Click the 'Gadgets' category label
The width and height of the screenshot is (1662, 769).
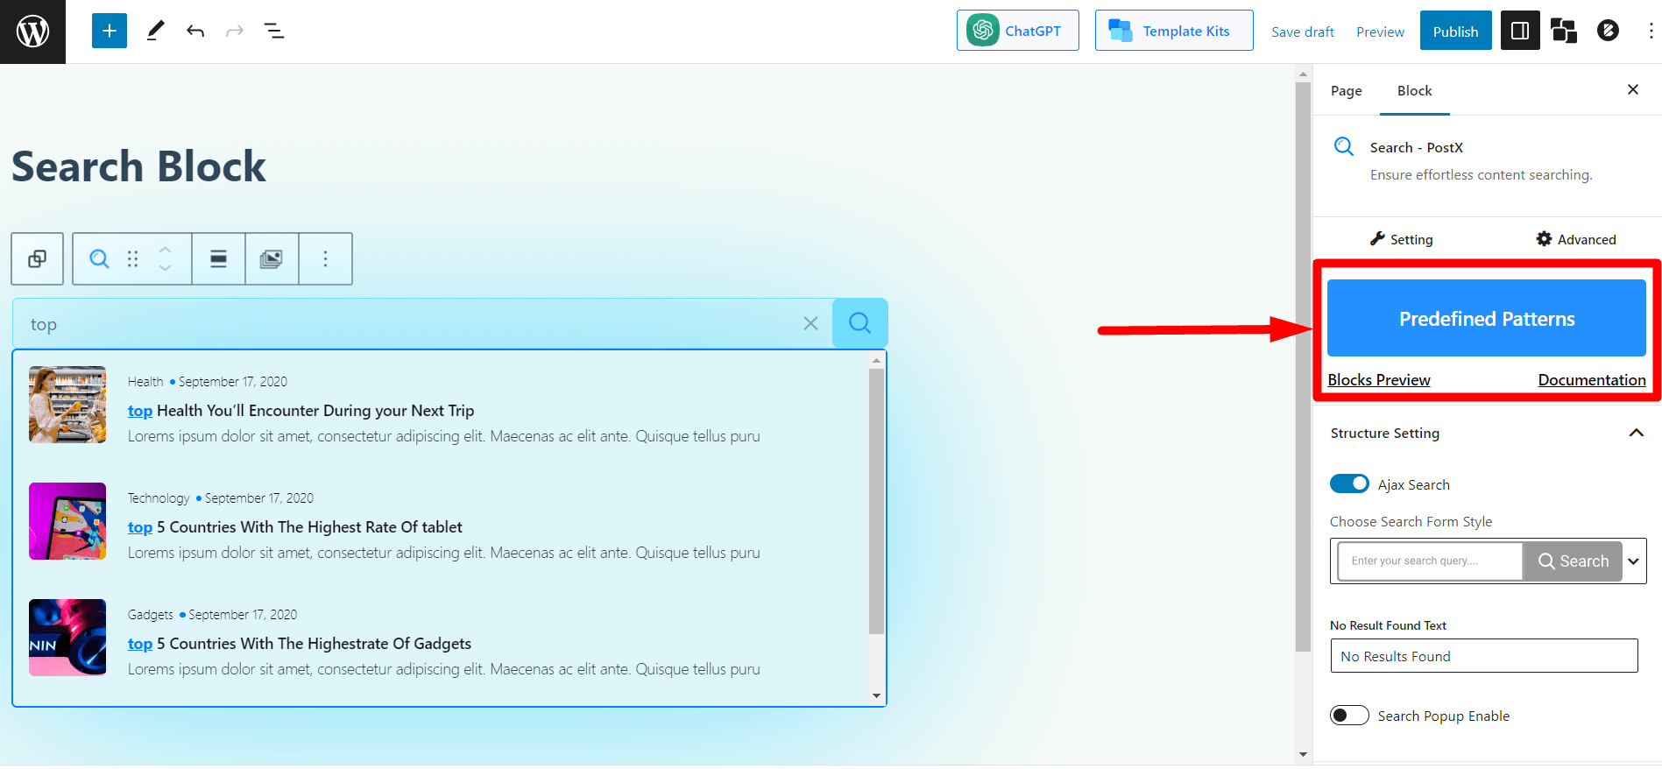(x=151, y=615)
